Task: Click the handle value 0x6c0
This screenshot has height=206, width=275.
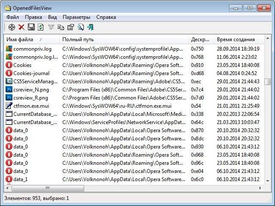Action: [197, 179]
